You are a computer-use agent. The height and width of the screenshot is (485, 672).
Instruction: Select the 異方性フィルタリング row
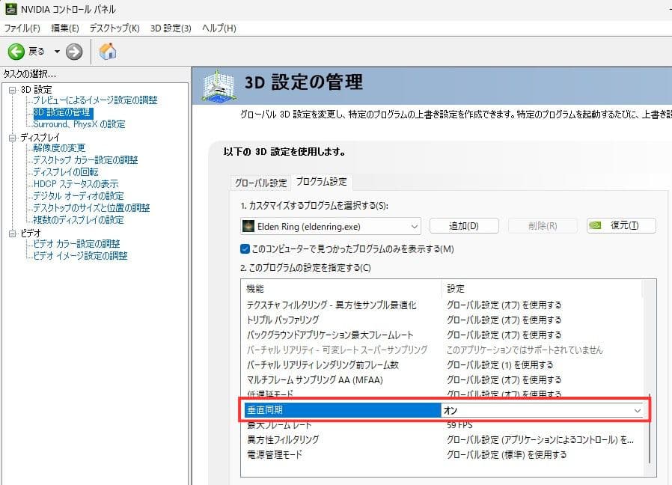point(444,439)
